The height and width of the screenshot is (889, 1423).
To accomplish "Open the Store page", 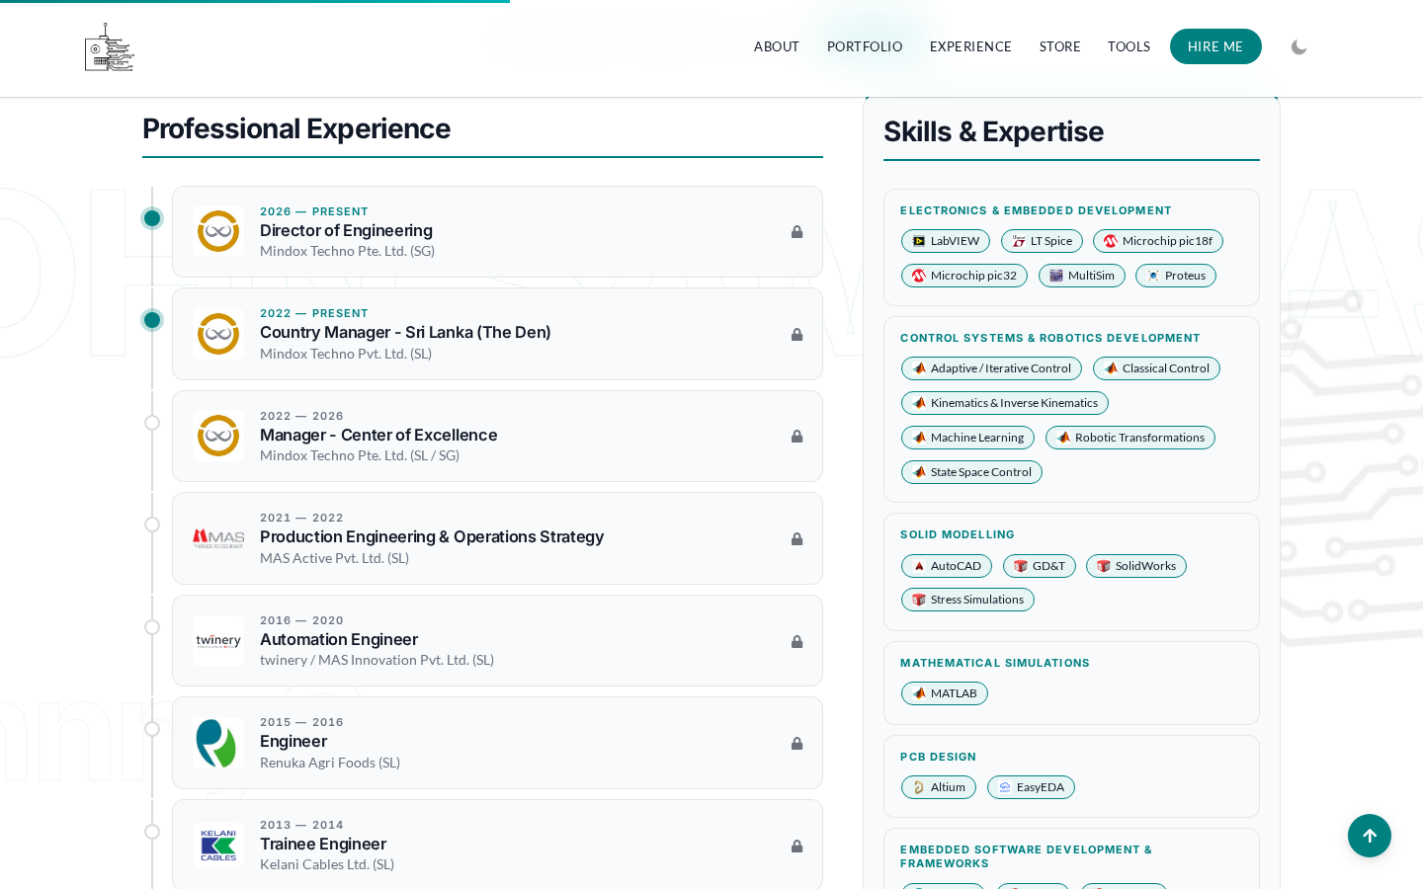I will click(1060, 46).
